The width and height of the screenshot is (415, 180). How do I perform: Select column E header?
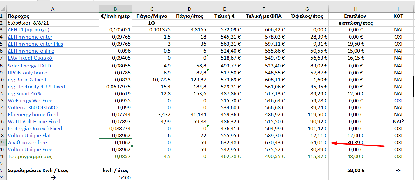coord(225,9)
